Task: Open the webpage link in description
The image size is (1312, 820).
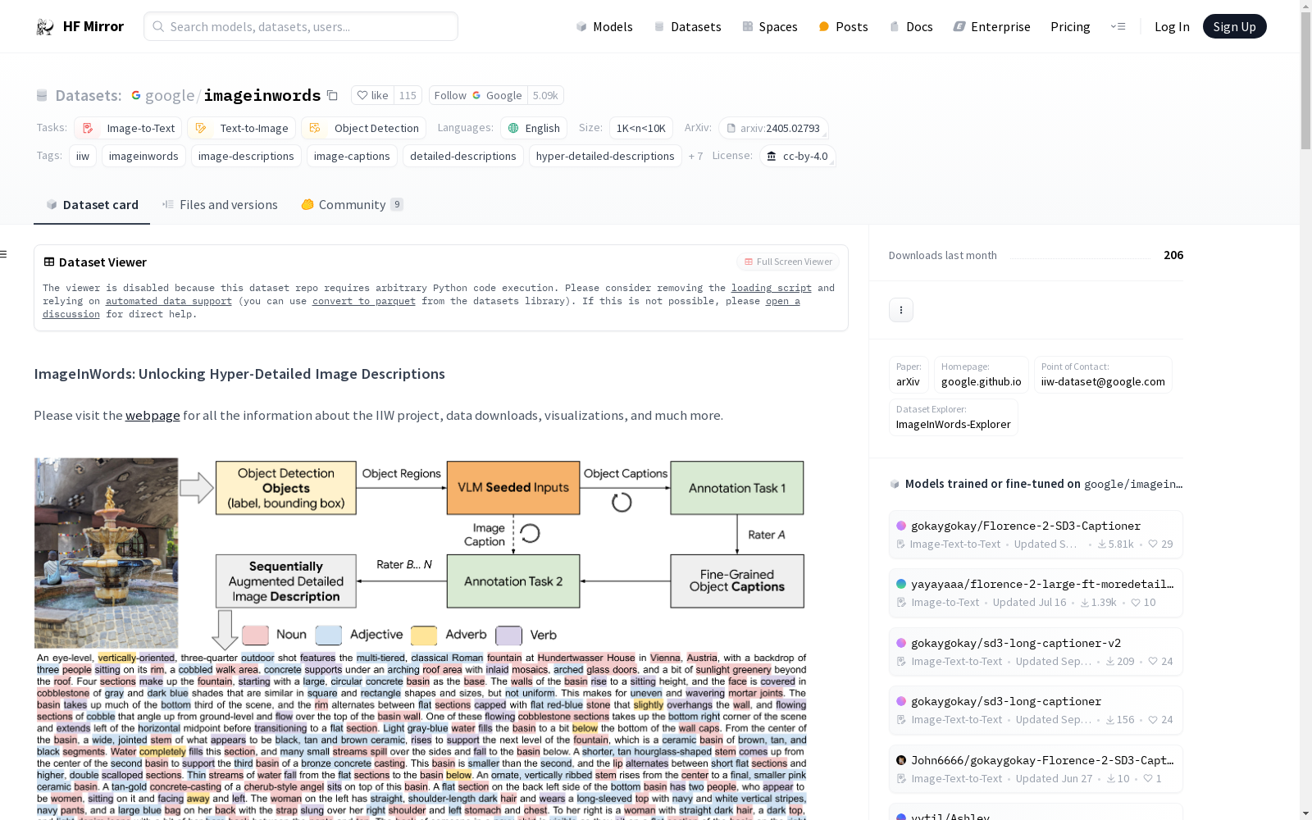Action: [x=153, y=415]
